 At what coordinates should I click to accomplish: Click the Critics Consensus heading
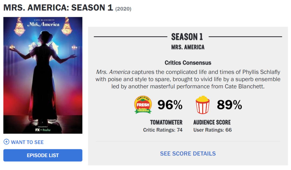188,63
